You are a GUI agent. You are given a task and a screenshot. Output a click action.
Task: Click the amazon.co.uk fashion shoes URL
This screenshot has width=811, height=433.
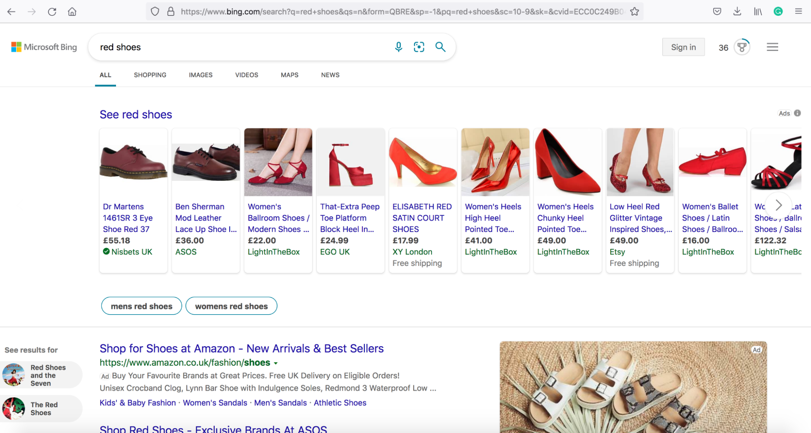185,363
